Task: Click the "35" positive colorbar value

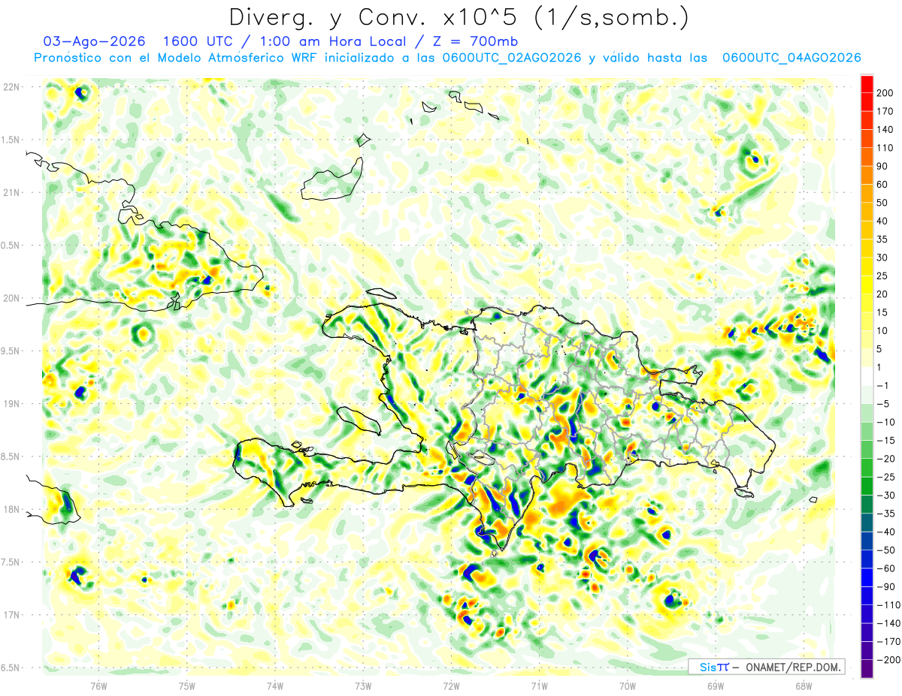Action: [x=882, y=240]
